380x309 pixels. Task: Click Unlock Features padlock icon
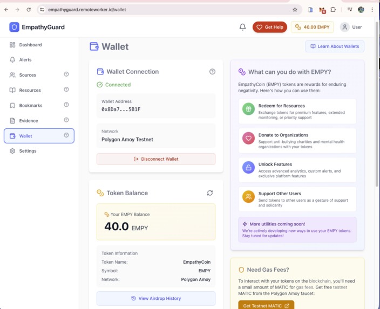(248, 168)
